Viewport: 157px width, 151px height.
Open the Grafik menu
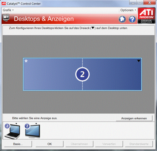(x=8, y=10)
